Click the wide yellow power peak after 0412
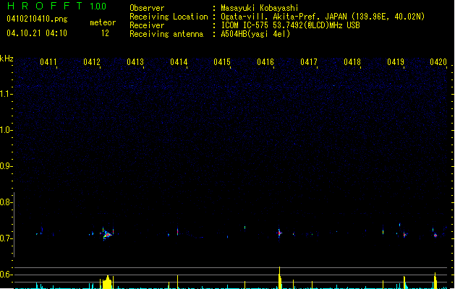 pyautogui.click(x=107, y=282)
